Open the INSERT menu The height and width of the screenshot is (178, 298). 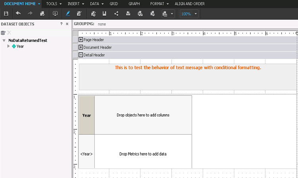coord(76,4)
